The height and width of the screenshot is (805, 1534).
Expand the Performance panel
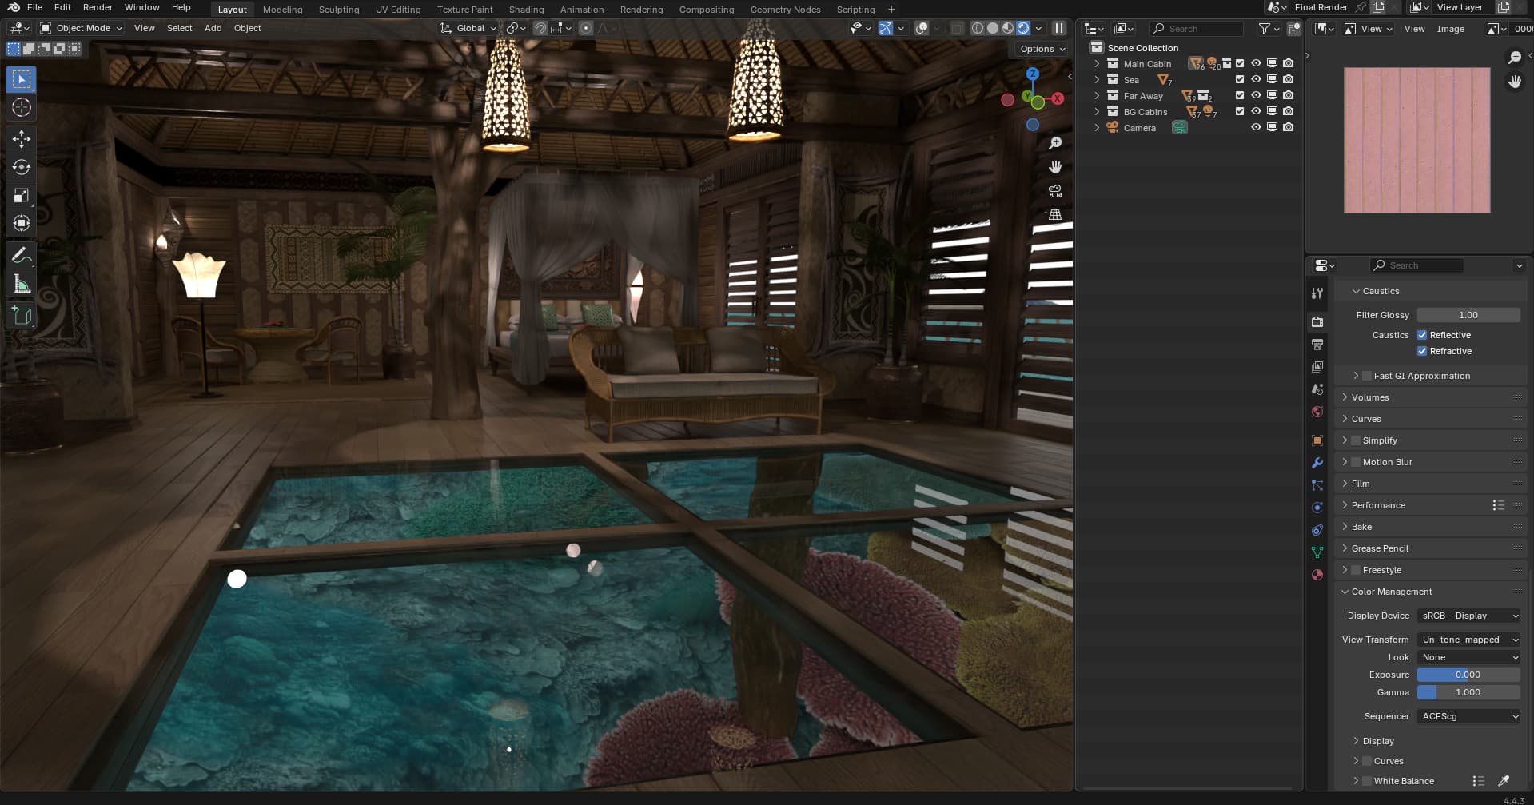pyautogui.click(x=1345, y=505)
